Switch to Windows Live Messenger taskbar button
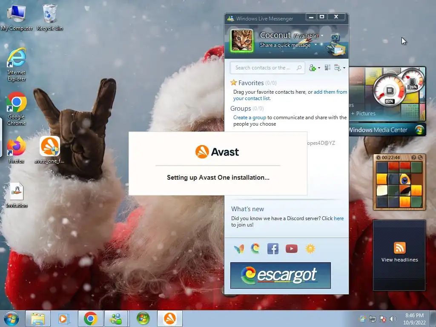 coord(116,318)
